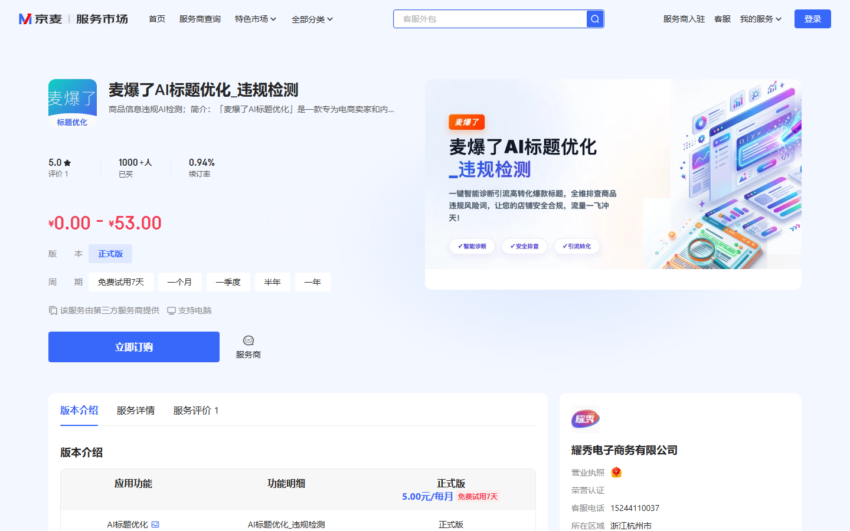This screenshot has width=850, height=531.
Task: Open the 我的服务 dropdown
Action: 761,19
